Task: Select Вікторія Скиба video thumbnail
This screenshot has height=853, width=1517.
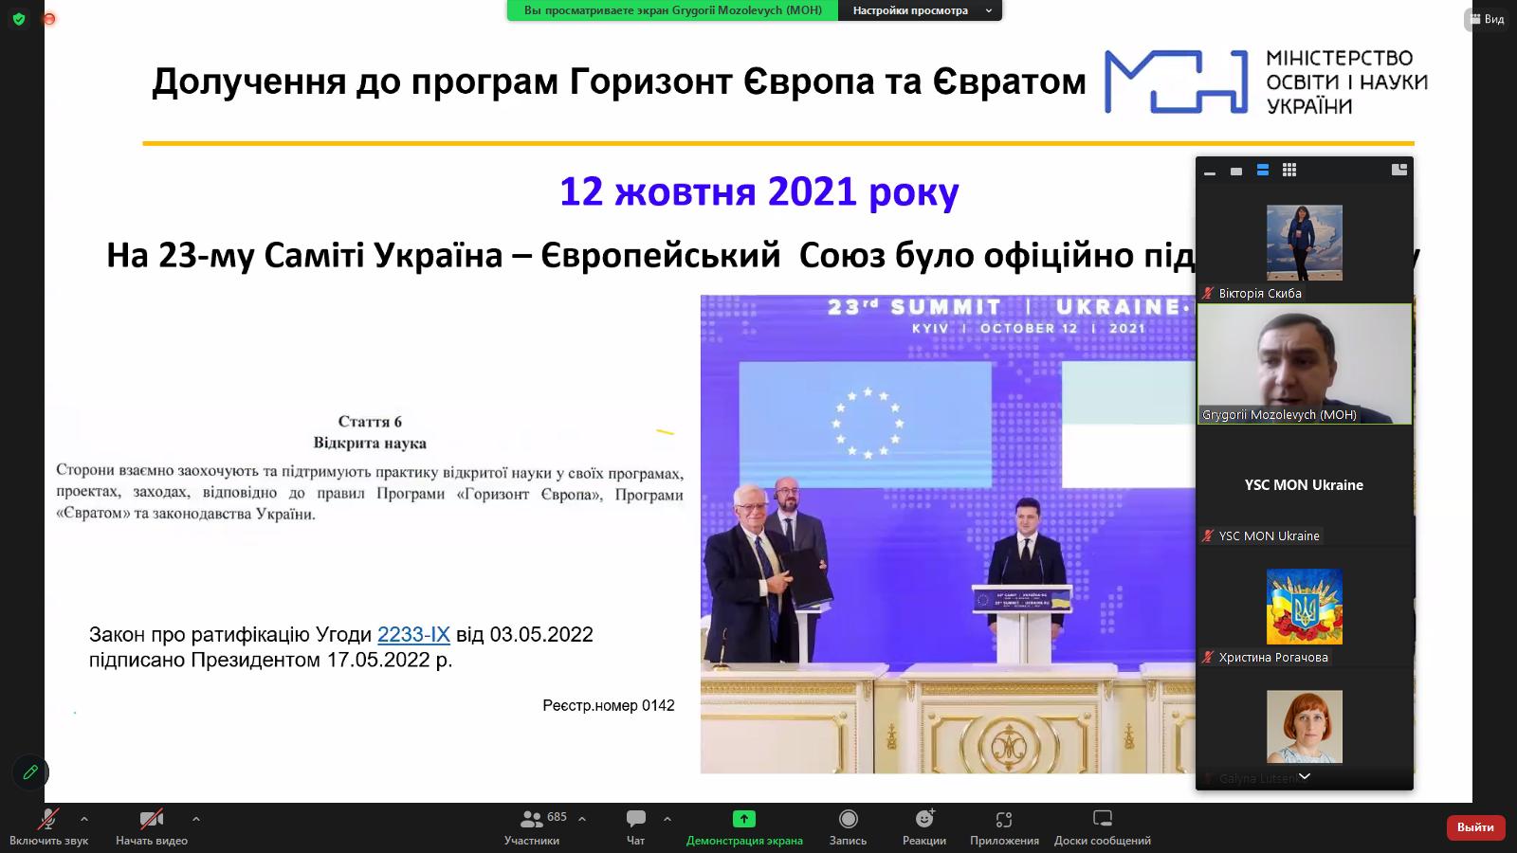Action: [1305, 243]
